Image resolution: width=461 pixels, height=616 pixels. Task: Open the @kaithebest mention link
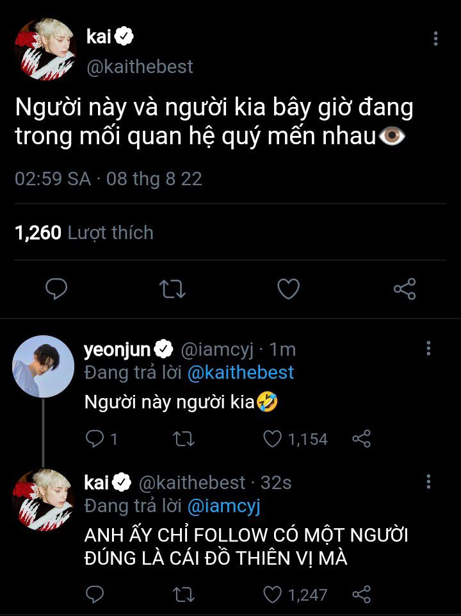coord(240,372)
